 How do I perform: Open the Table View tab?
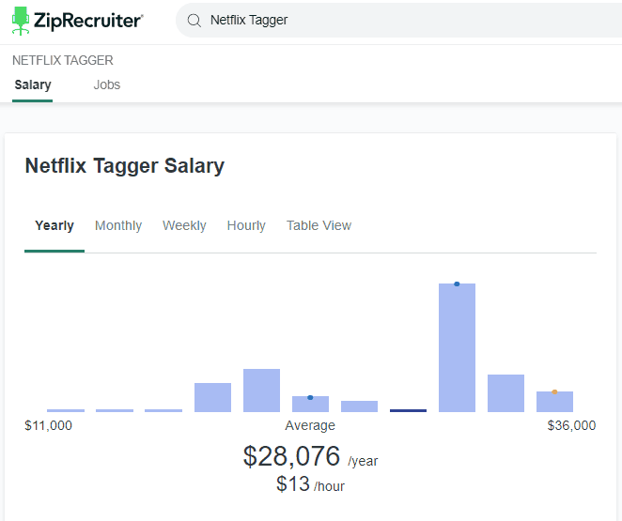[319, 225]
